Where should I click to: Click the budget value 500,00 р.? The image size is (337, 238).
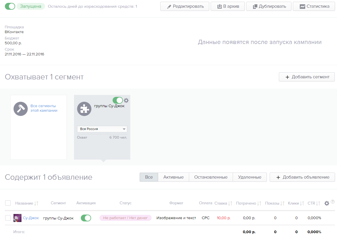click(13, 43)
